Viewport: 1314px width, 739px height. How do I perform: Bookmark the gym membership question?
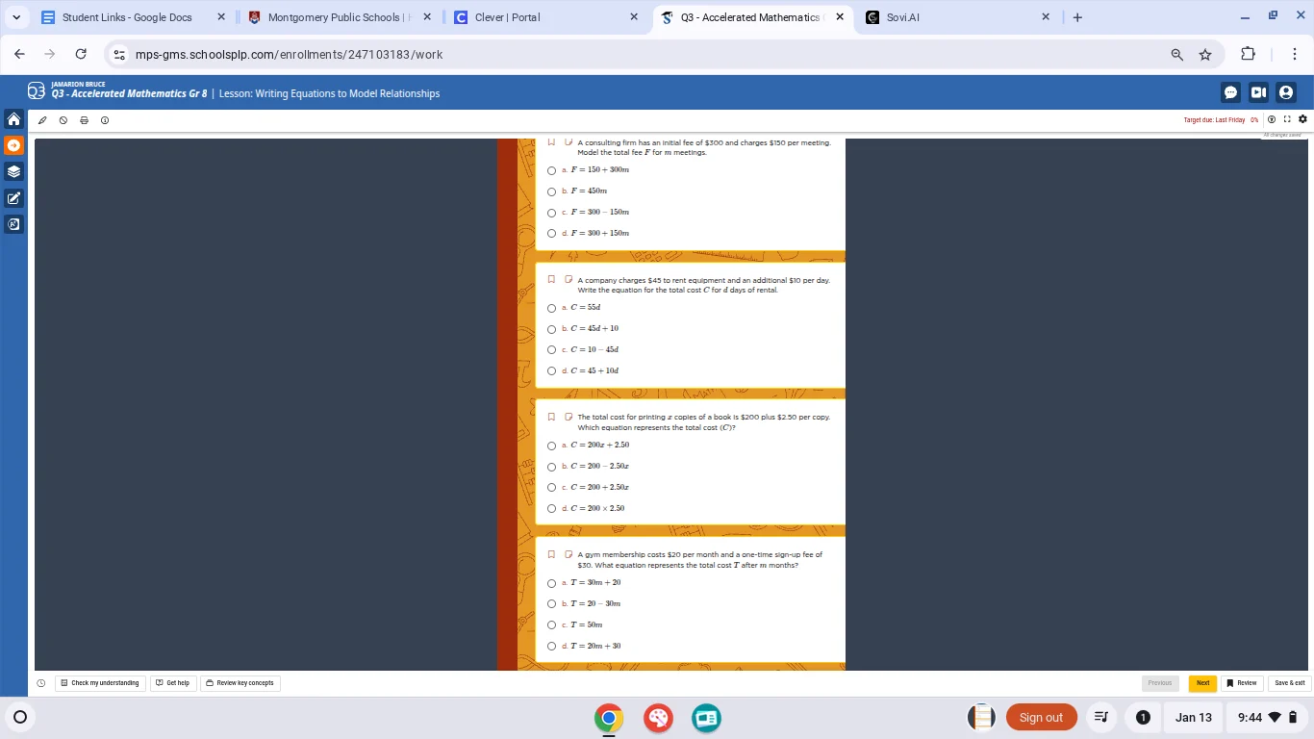pyautogui.click(x=552, y=554)
